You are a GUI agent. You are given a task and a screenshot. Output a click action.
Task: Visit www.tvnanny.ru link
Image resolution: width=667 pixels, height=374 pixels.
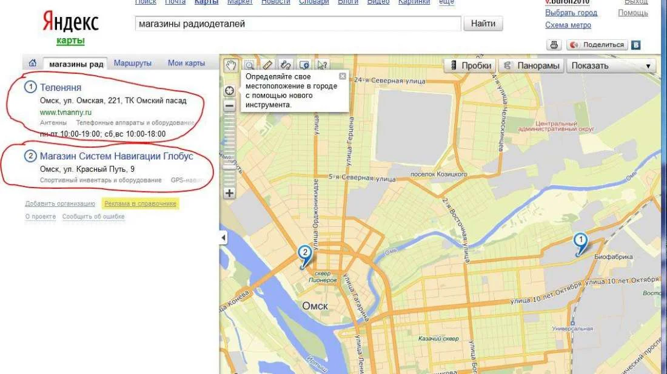(65, 113)
